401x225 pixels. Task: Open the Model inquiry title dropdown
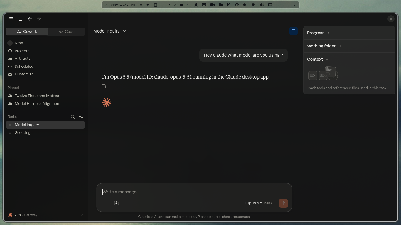[110, 31]
